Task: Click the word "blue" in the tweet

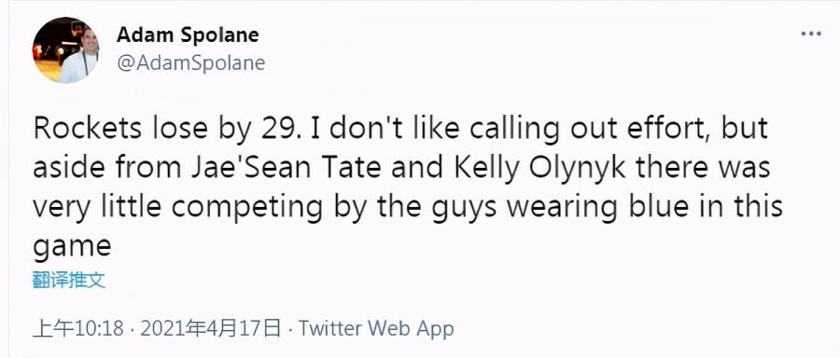Action: pyautogui.click(x=659, y=207)
